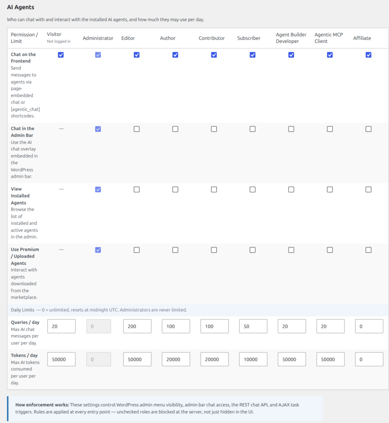The height and width of the screenshot is (423, 389).
Task: Enable Author Use Premium / Uploaded Agents
Action: coord(175,250)
